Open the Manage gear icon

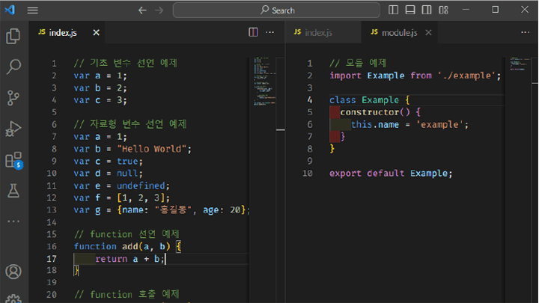click(x=13, y=299)
